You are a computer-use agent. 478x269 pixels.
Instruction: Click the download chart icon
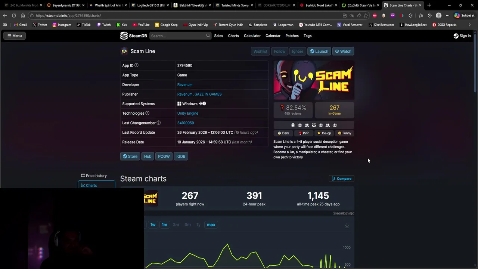(x=347, y=225)
